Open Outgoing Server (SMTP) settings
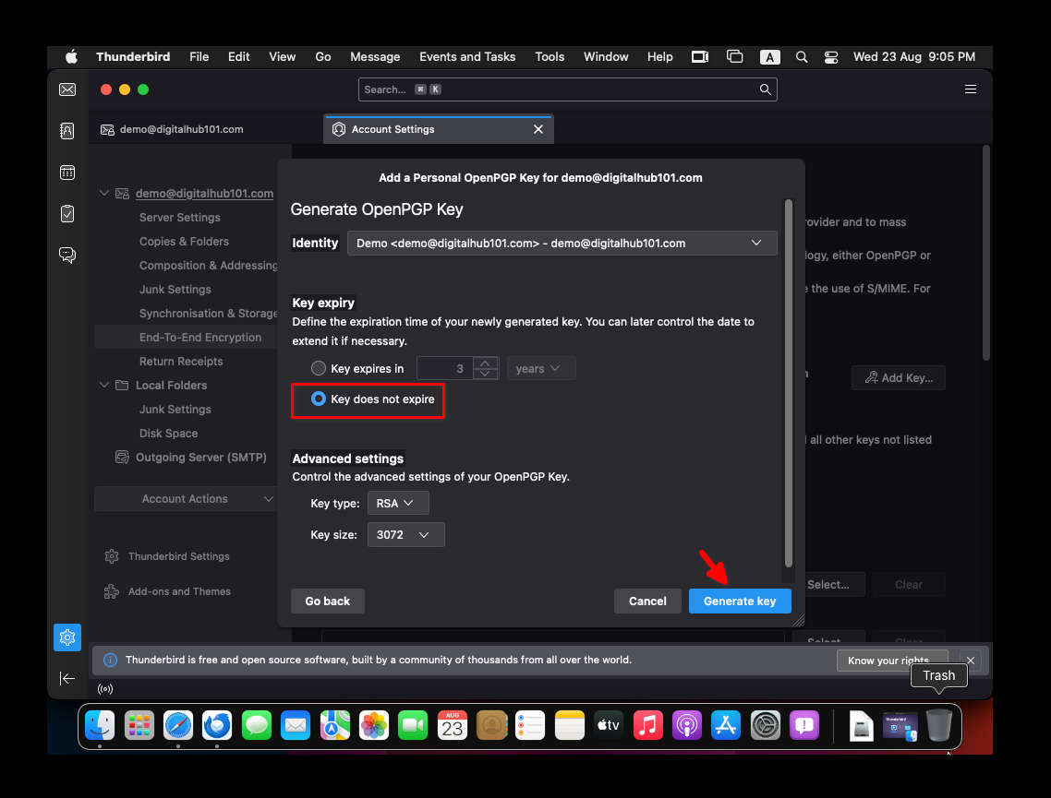Image resolution: width=1051 pixels, height=798 pixels. pos(201,458)
